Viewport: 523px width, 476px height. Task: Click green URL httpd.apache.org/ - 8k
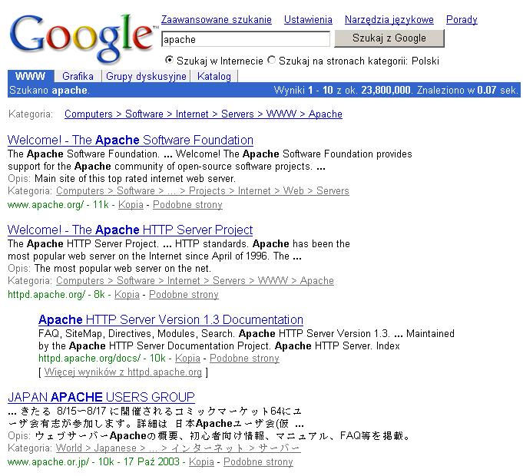(56, 294)
